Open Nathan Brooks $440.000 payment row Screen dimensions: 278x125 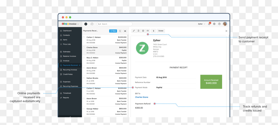tap(105, 81)
